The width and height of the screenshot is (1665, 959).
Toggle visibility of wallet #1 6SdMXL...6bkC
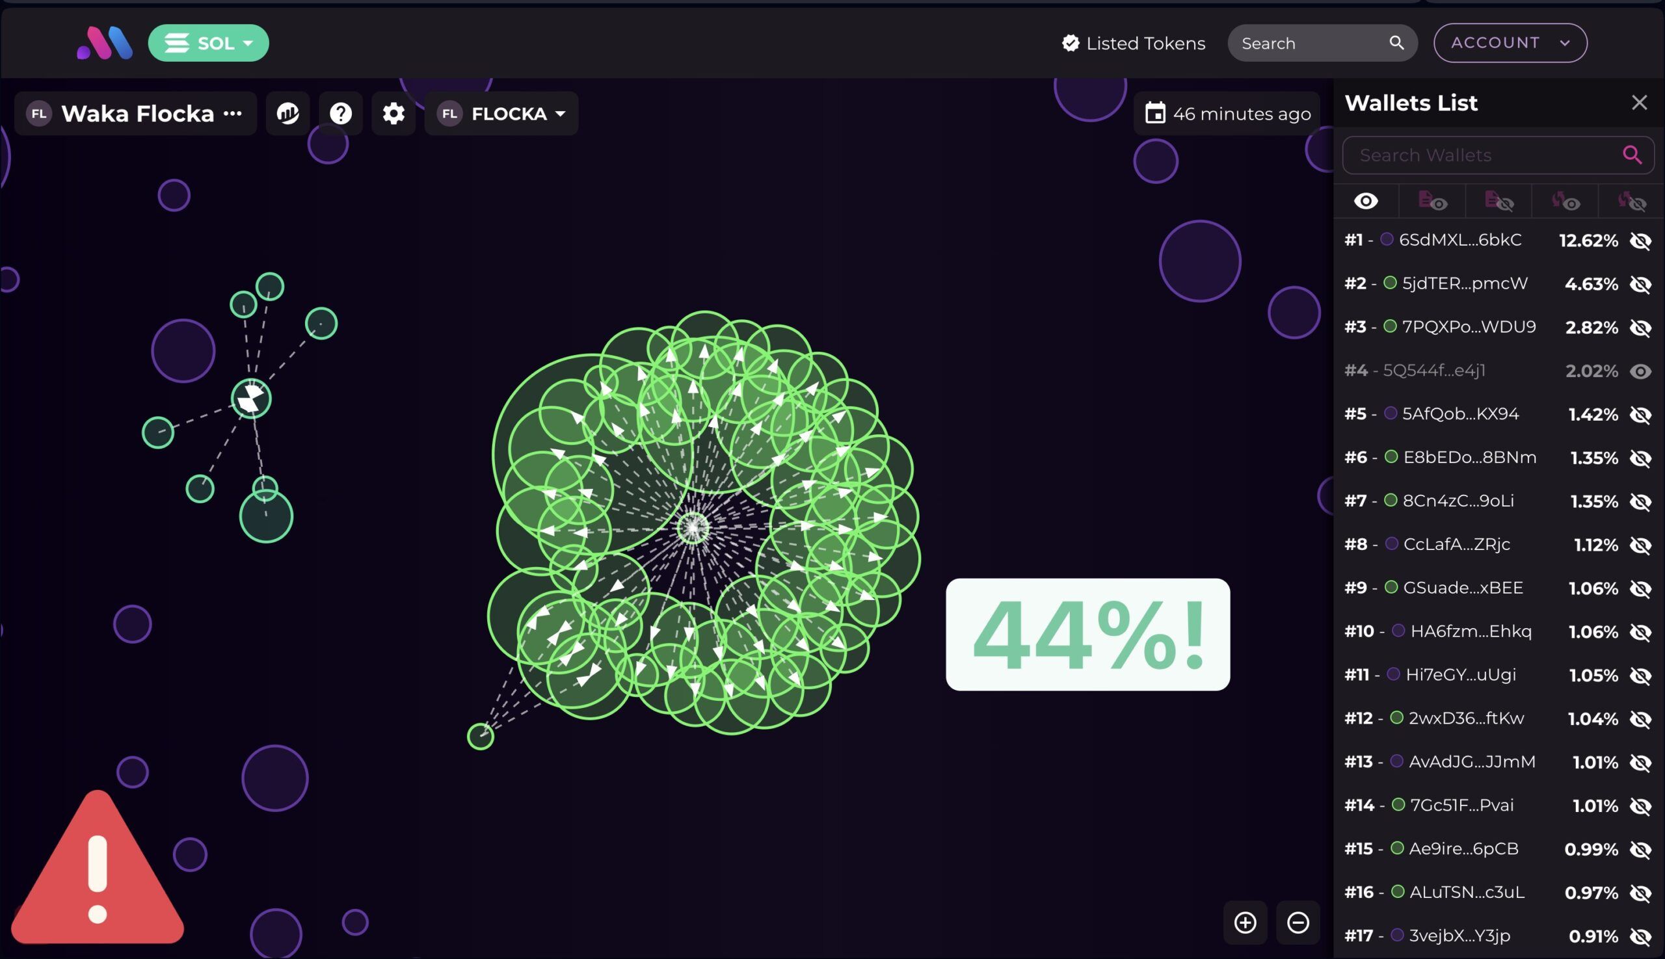[x=1640, y=241]
